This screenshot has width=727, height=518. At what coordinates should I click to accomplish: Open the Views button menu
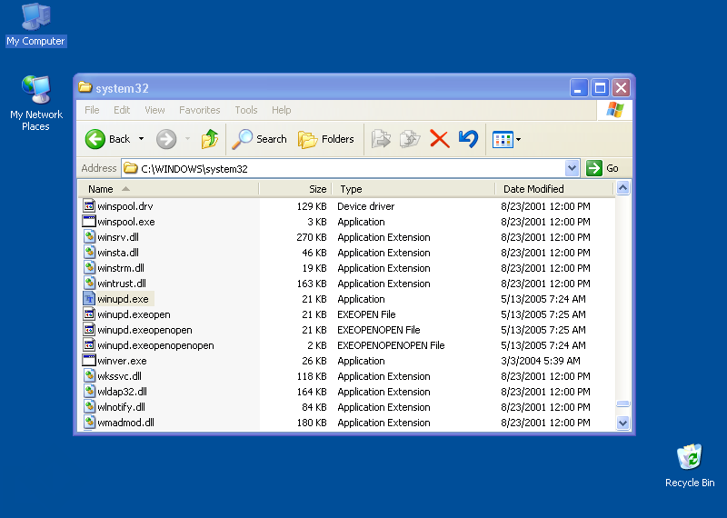pos(506,139)
